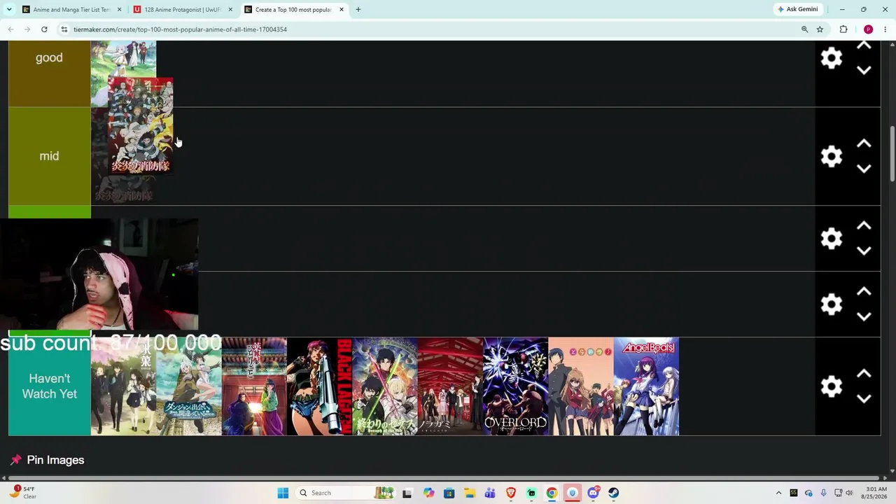Bookmark this page with the star icon
The height and width of the screenshot is (504, 896).
click(x=820, y=29)
